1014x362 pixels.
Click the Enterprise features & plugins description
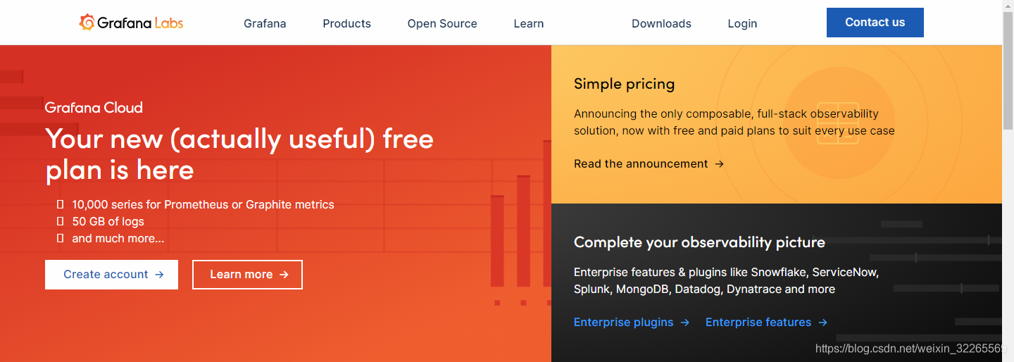pos(726,280)
